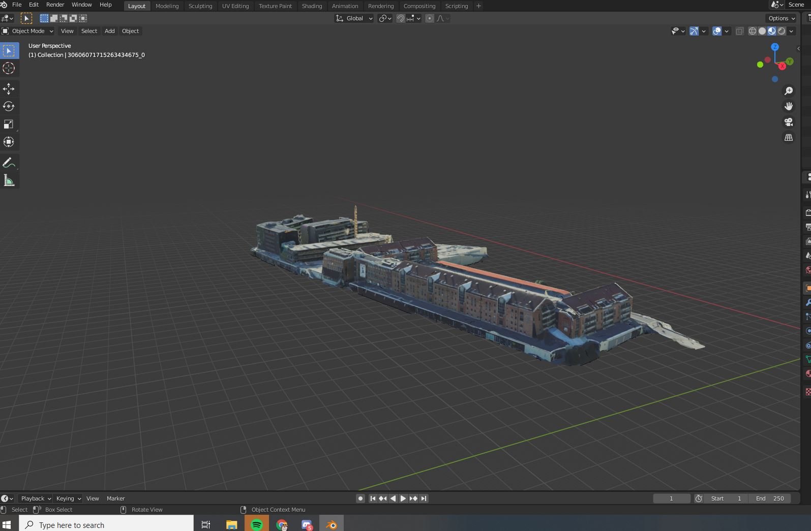The height and width of the screenshot is (531, 811).
Task: Open the viewport Add menu
Action: [109, 31]
